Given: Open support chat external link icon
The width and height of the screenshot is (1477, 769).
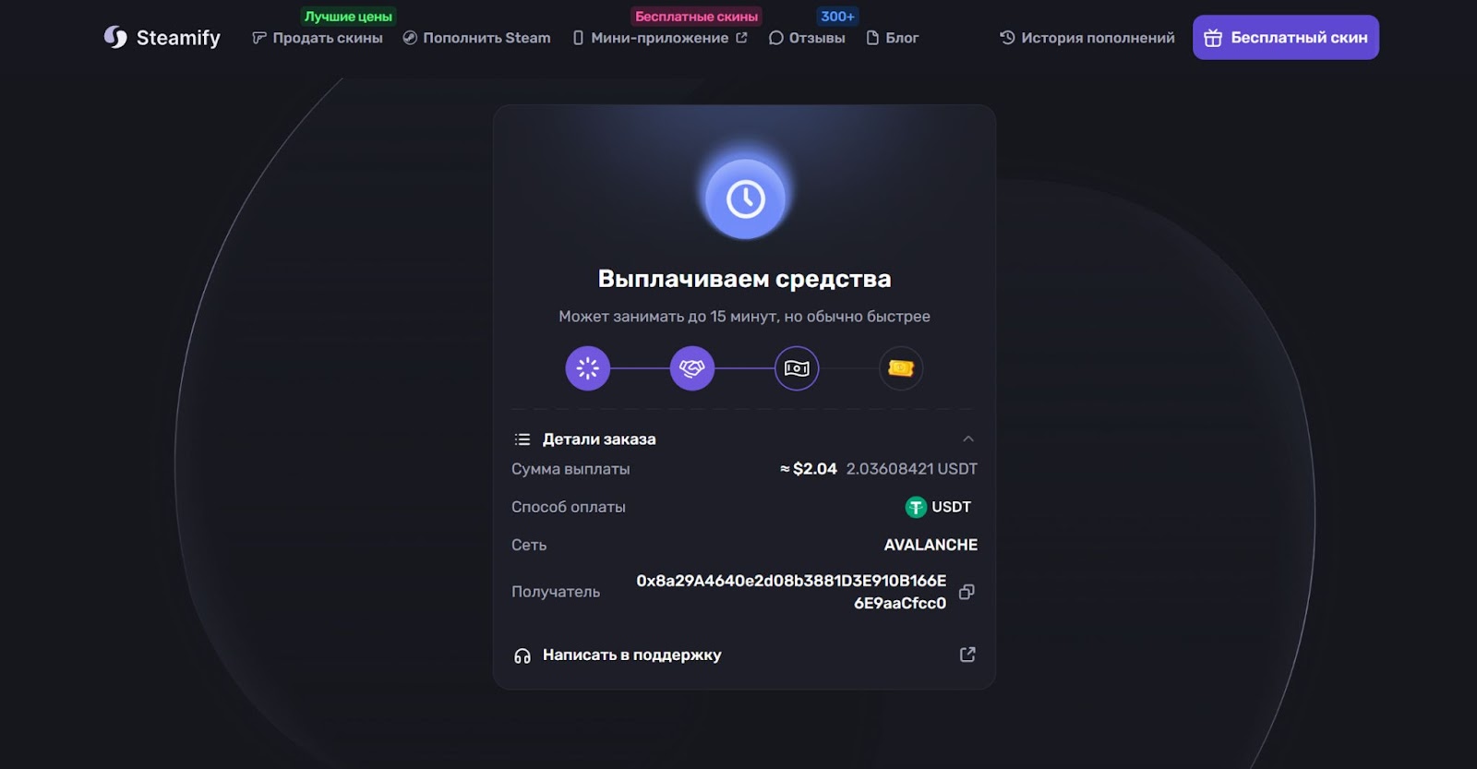Looking at the screenshot, I should [x=967, y=655].
